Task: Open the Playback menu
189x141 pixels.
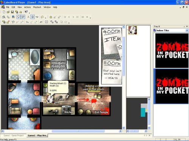Action: (x=37, y=7)
